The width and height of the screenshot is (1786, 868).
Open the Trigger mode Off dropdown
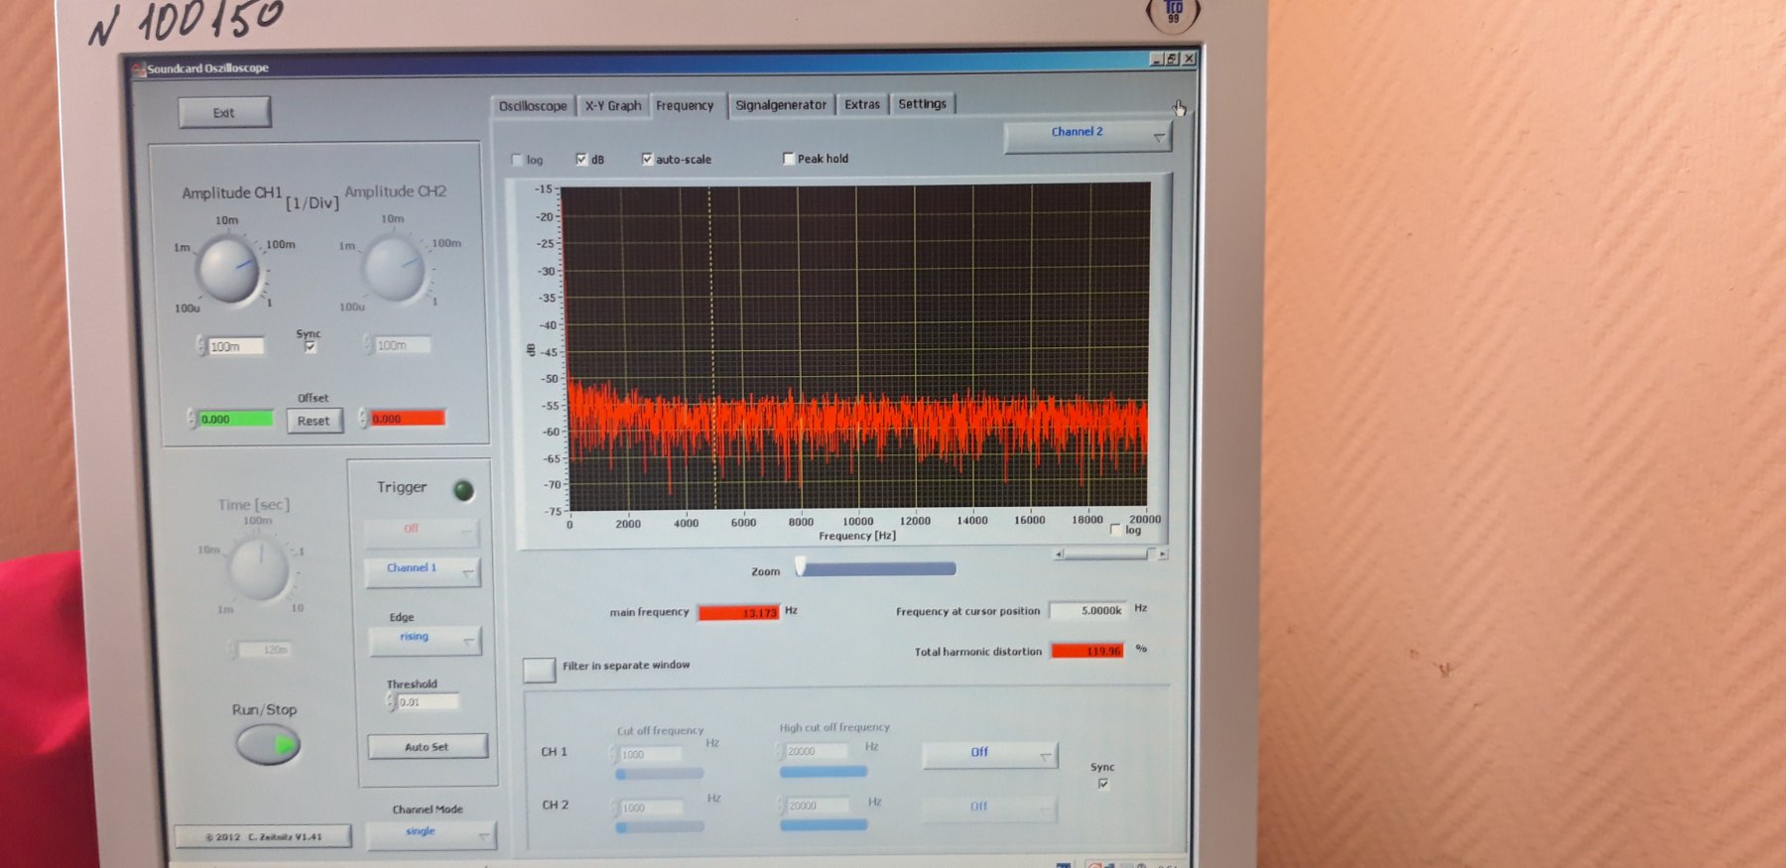pos(422,532)
